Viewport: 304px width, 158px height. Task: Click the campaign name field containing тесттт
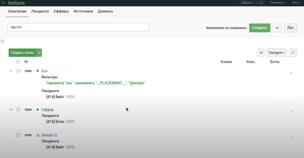[x=78, y=27]
